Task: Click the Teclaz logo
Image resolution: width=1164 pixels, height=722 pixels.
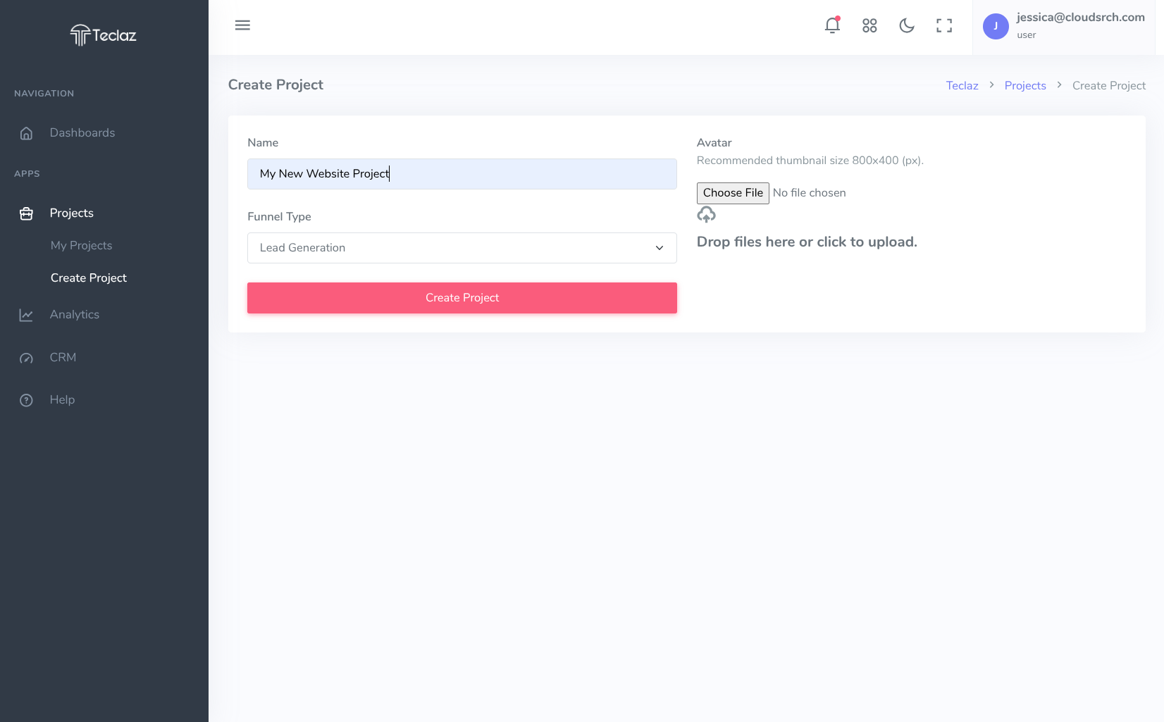Action: click(104, 35)
